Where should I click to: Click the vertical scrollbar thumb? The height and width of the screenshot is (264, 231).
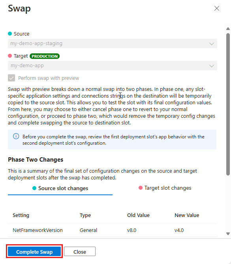(228, 104)
